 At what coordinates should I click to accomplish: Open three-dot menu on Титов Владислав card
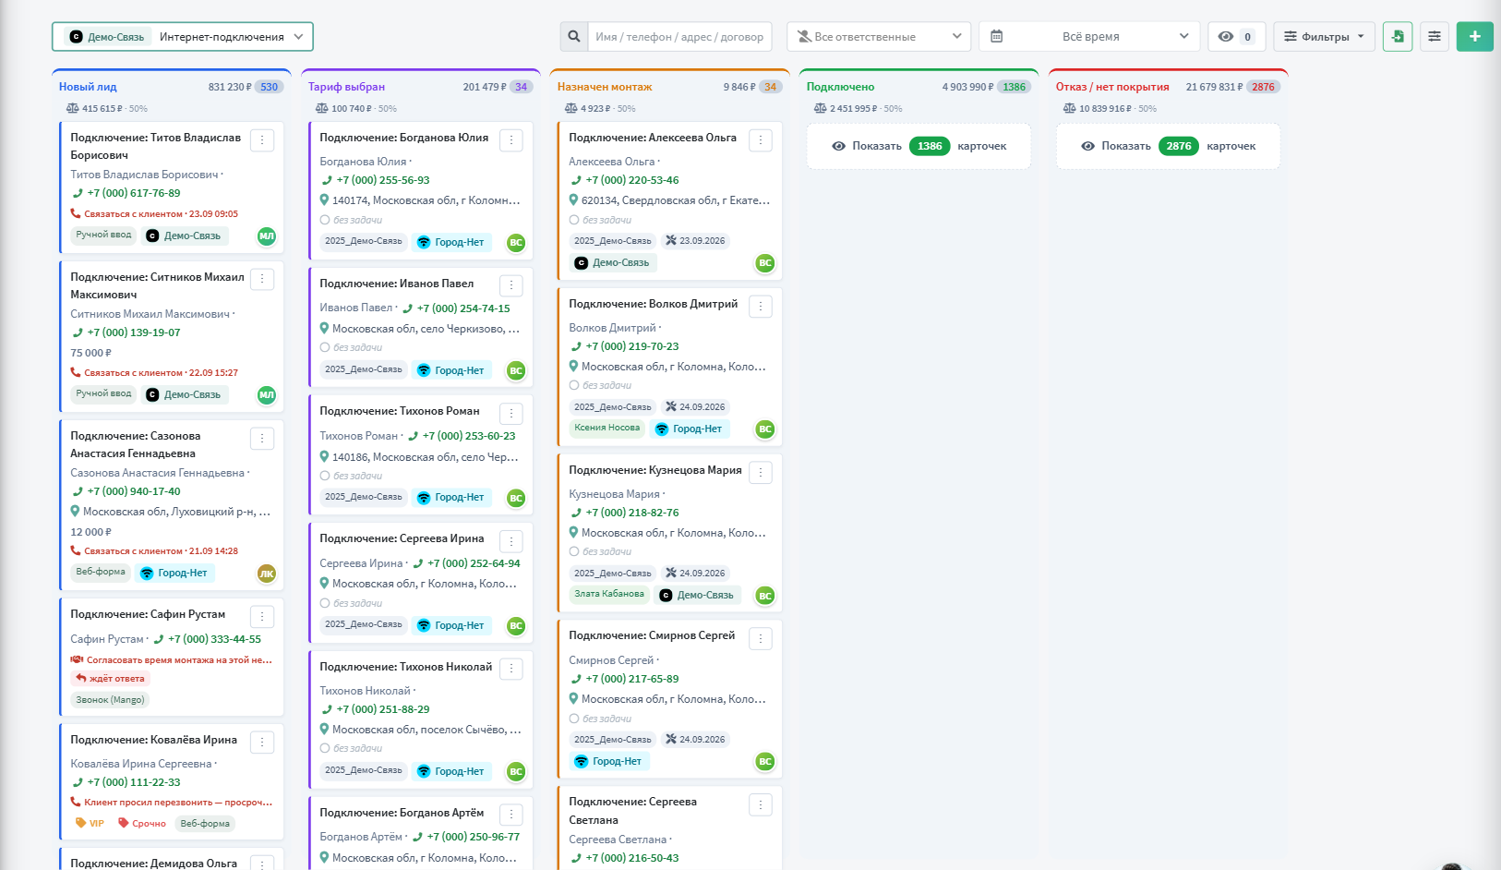point(262,140)
